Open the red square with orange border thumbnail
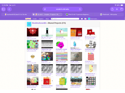Viewport: 125px width, 93px height. point(47,81)
